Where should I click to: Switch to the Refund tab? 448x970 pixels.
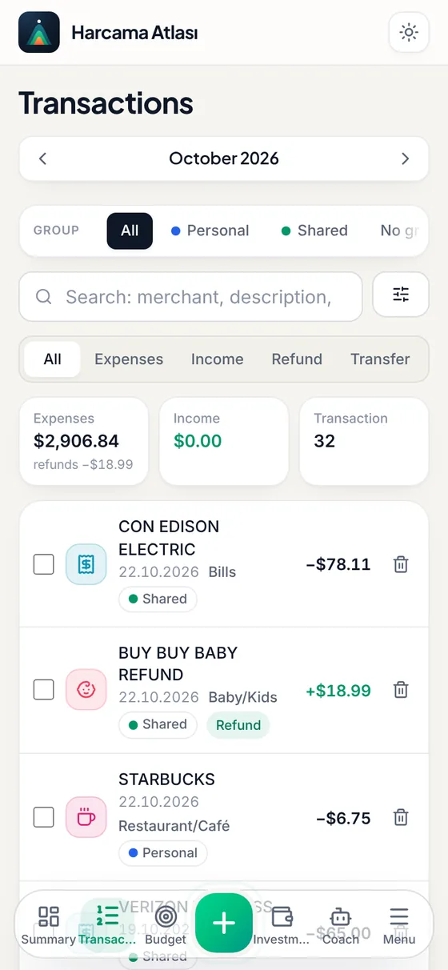(297, 359)
